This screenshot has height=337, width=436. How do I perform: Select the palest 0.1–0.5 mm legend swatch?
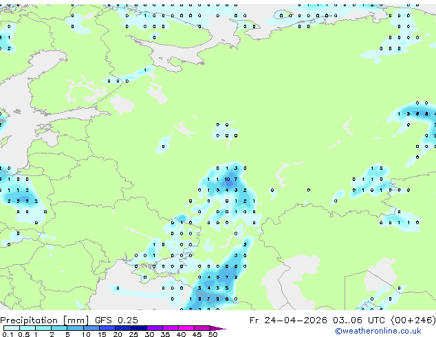[x=12, y=328]
